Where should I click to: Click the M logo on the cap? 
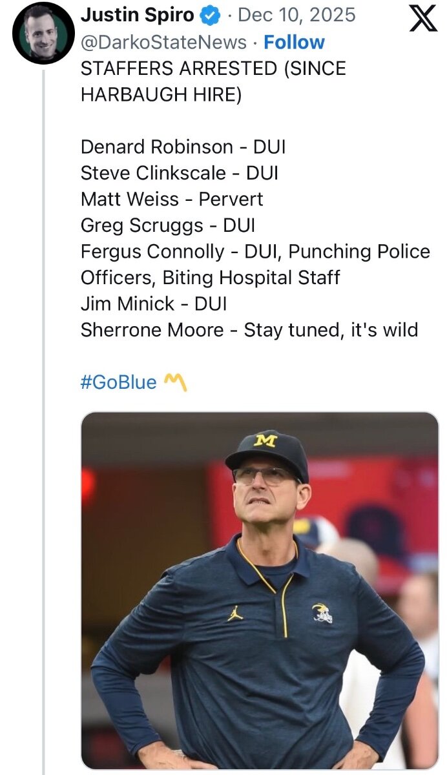click(264, 440)
